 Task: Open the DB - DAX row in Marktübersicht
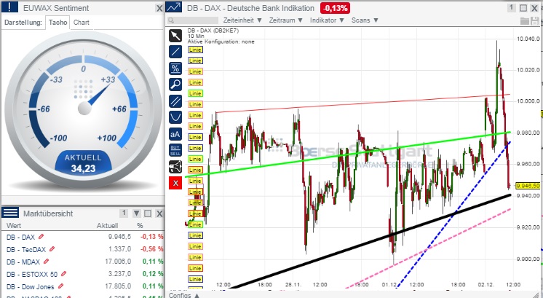(x=82, y=237)
